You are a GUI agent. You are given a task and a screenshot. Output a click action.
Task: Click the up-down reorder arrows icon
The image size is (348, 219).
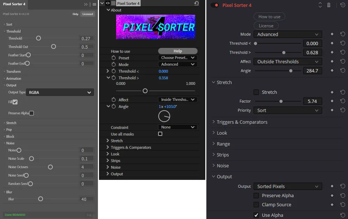pos(320,5)
